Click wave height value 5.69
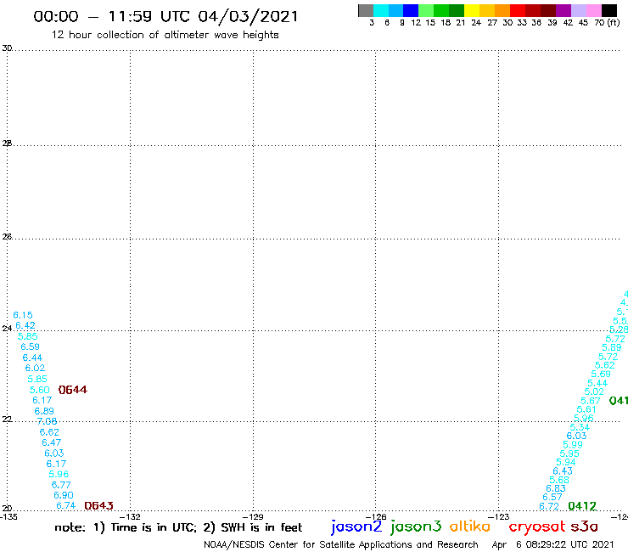 (x=601, y=375)
